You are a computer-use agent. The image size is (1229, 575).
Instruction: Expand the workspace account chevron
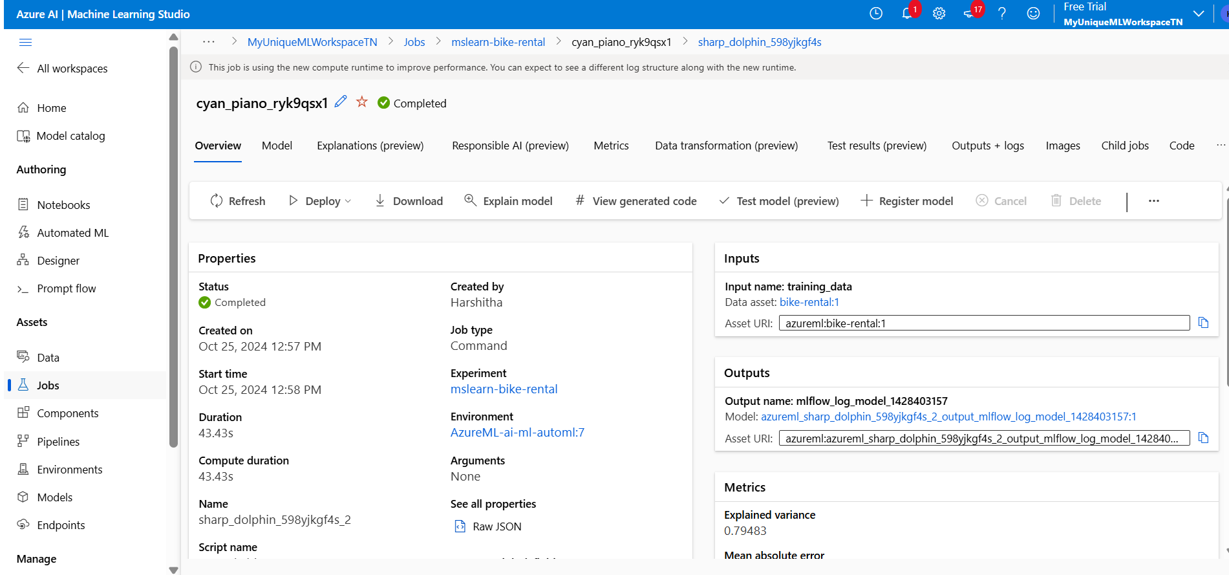(x=1198, y=14)
